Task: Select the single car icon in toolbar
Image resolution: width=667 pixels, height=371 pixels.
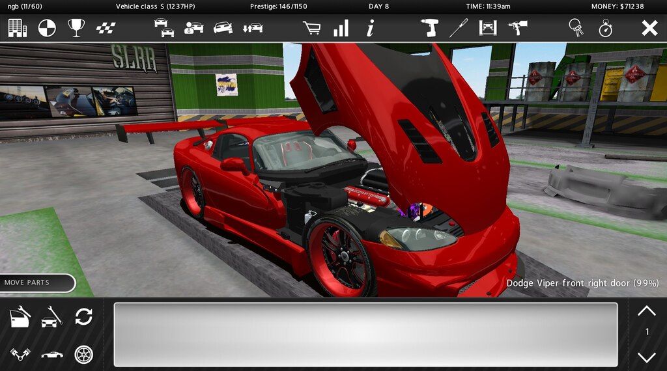Action: point(223,28)
